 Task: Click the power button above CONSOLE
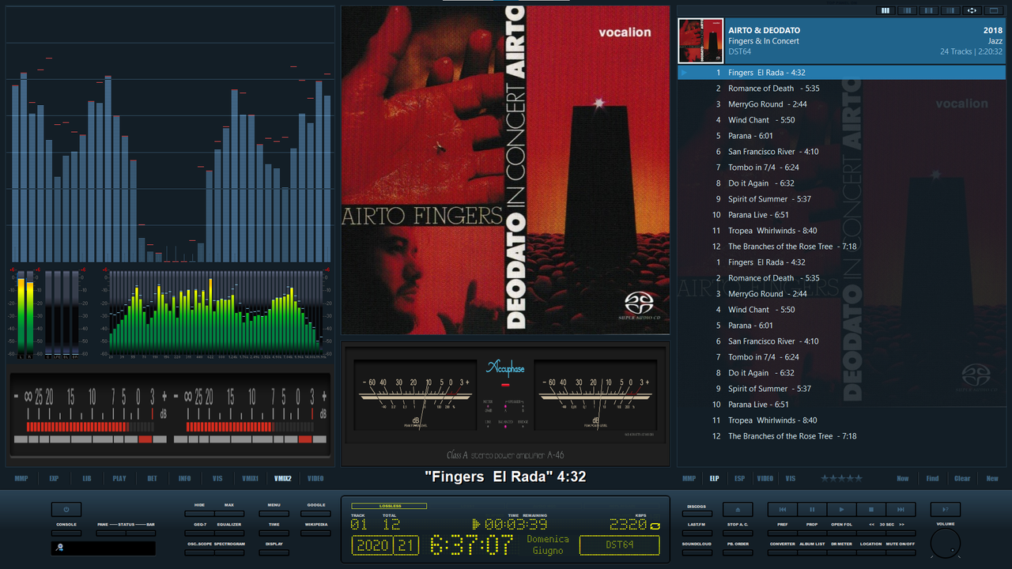(66, 510)
